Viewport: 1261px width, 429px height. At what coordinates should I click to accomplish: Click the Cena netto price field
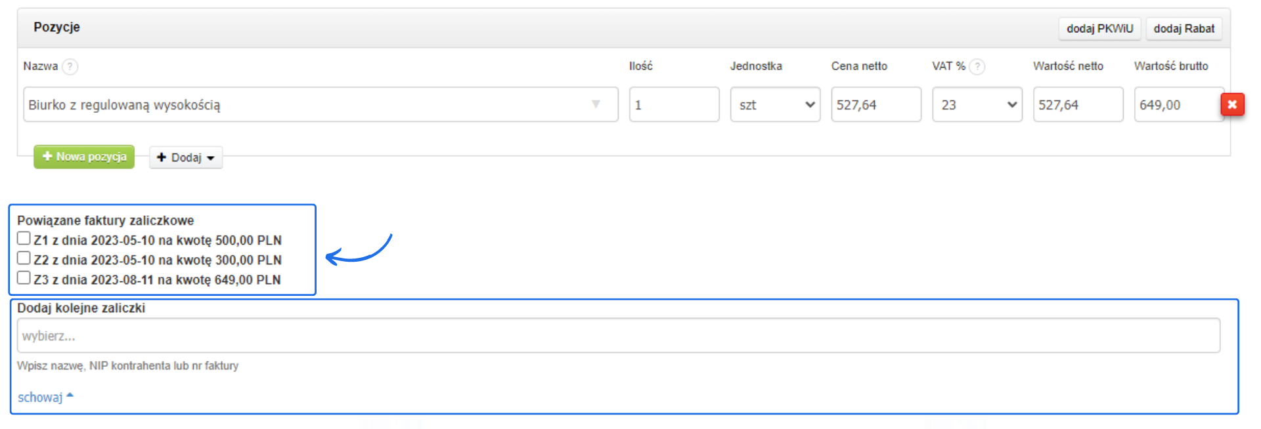875,104
